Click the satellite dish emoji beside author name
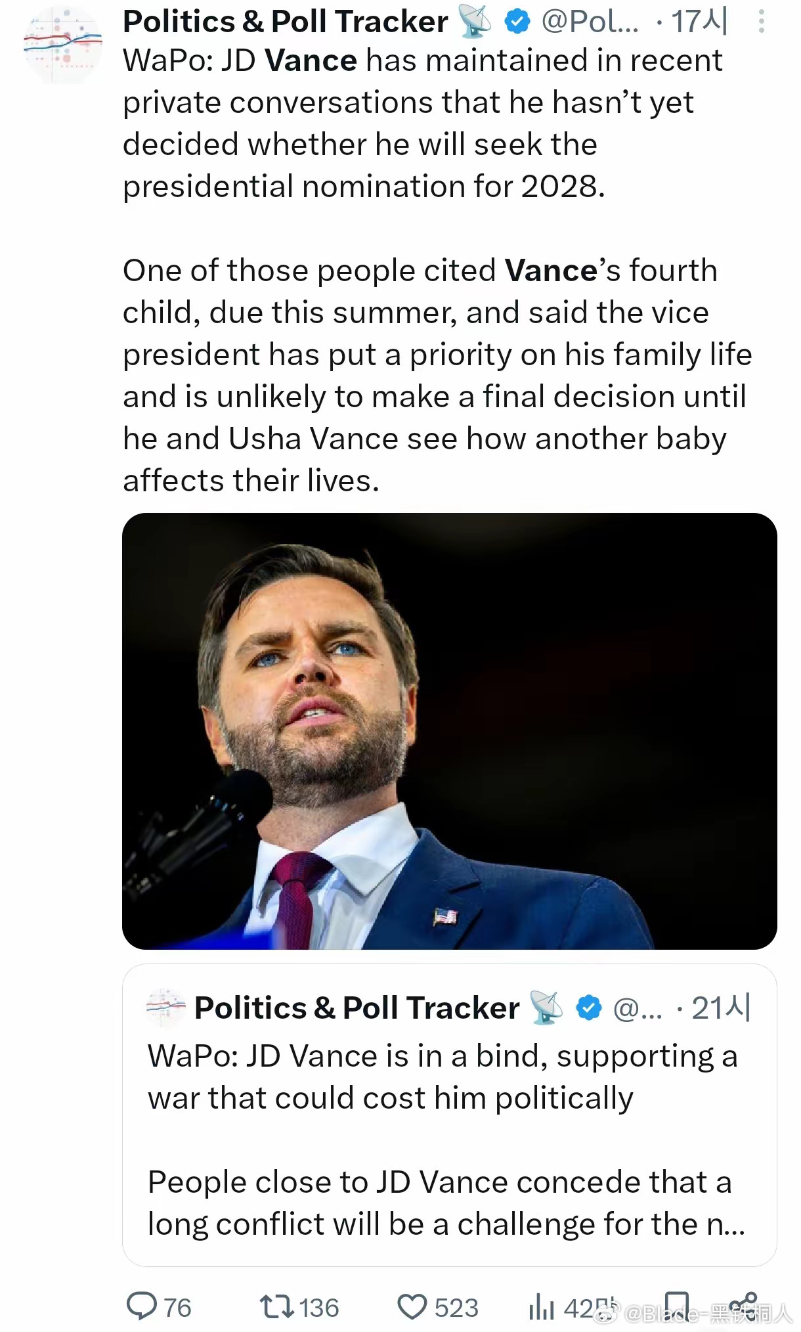The width and height of the screenshot is (801, 1332). (475, 22)
